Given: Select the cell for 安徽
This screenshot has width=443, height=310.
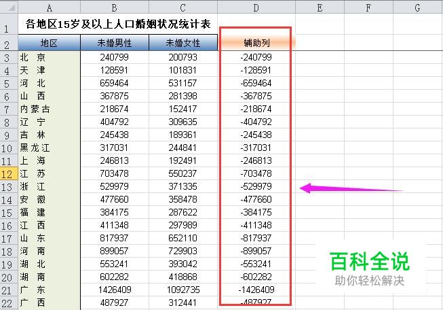Looking at the screenshot, I should coord(49,200).
